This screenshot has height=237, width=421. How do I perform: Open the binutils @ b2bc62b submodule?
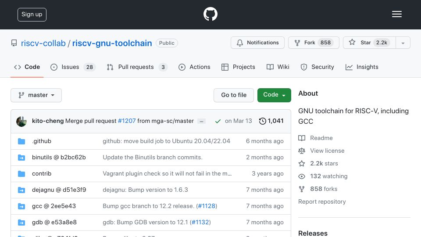59,157
